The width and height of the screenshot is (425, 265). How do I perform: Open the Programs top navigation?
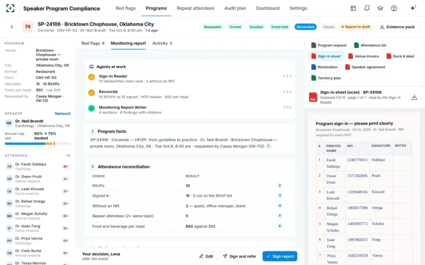click(156, 8)
